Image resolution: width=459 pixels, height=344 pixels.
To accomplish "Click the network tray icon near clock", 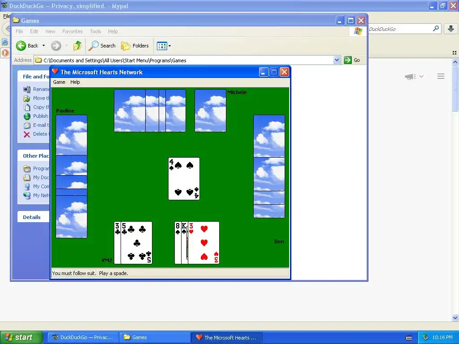I will click(425, 337).
